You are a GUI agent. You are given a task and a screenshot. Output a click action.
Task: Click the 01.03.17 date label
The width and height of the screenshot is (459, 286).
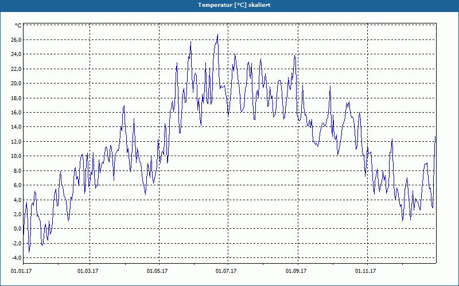[x=88, y=271]
